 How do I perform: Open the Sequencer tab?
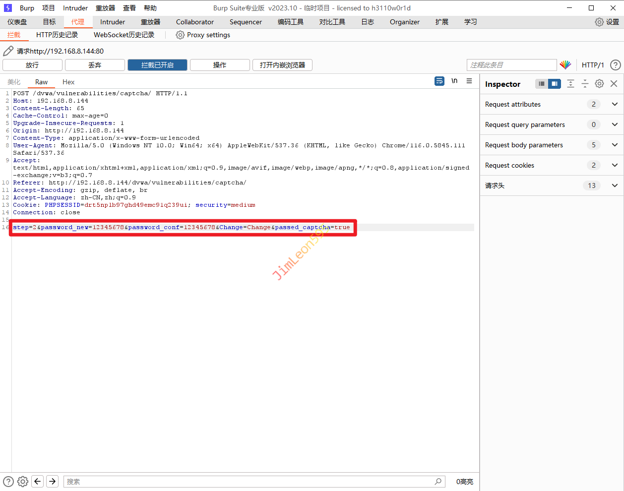[246, 22]
